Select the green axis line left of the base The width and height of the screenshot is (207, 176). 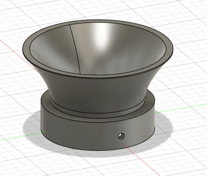pyautogui.click(x=23, y=136)
